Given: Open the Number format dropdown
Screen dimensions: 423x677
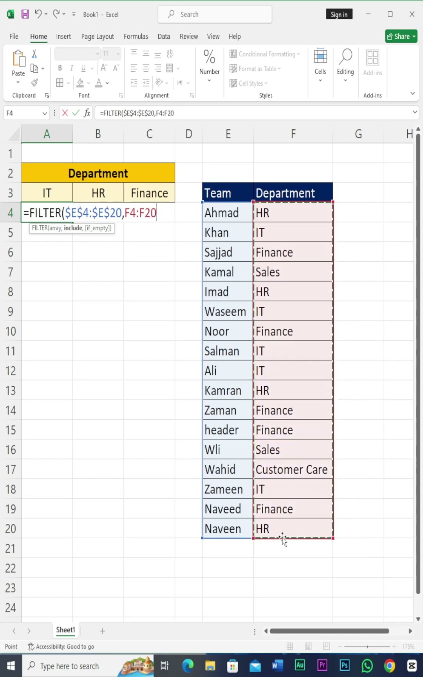Looking at the screenshot, I should (x=209, y=65).
